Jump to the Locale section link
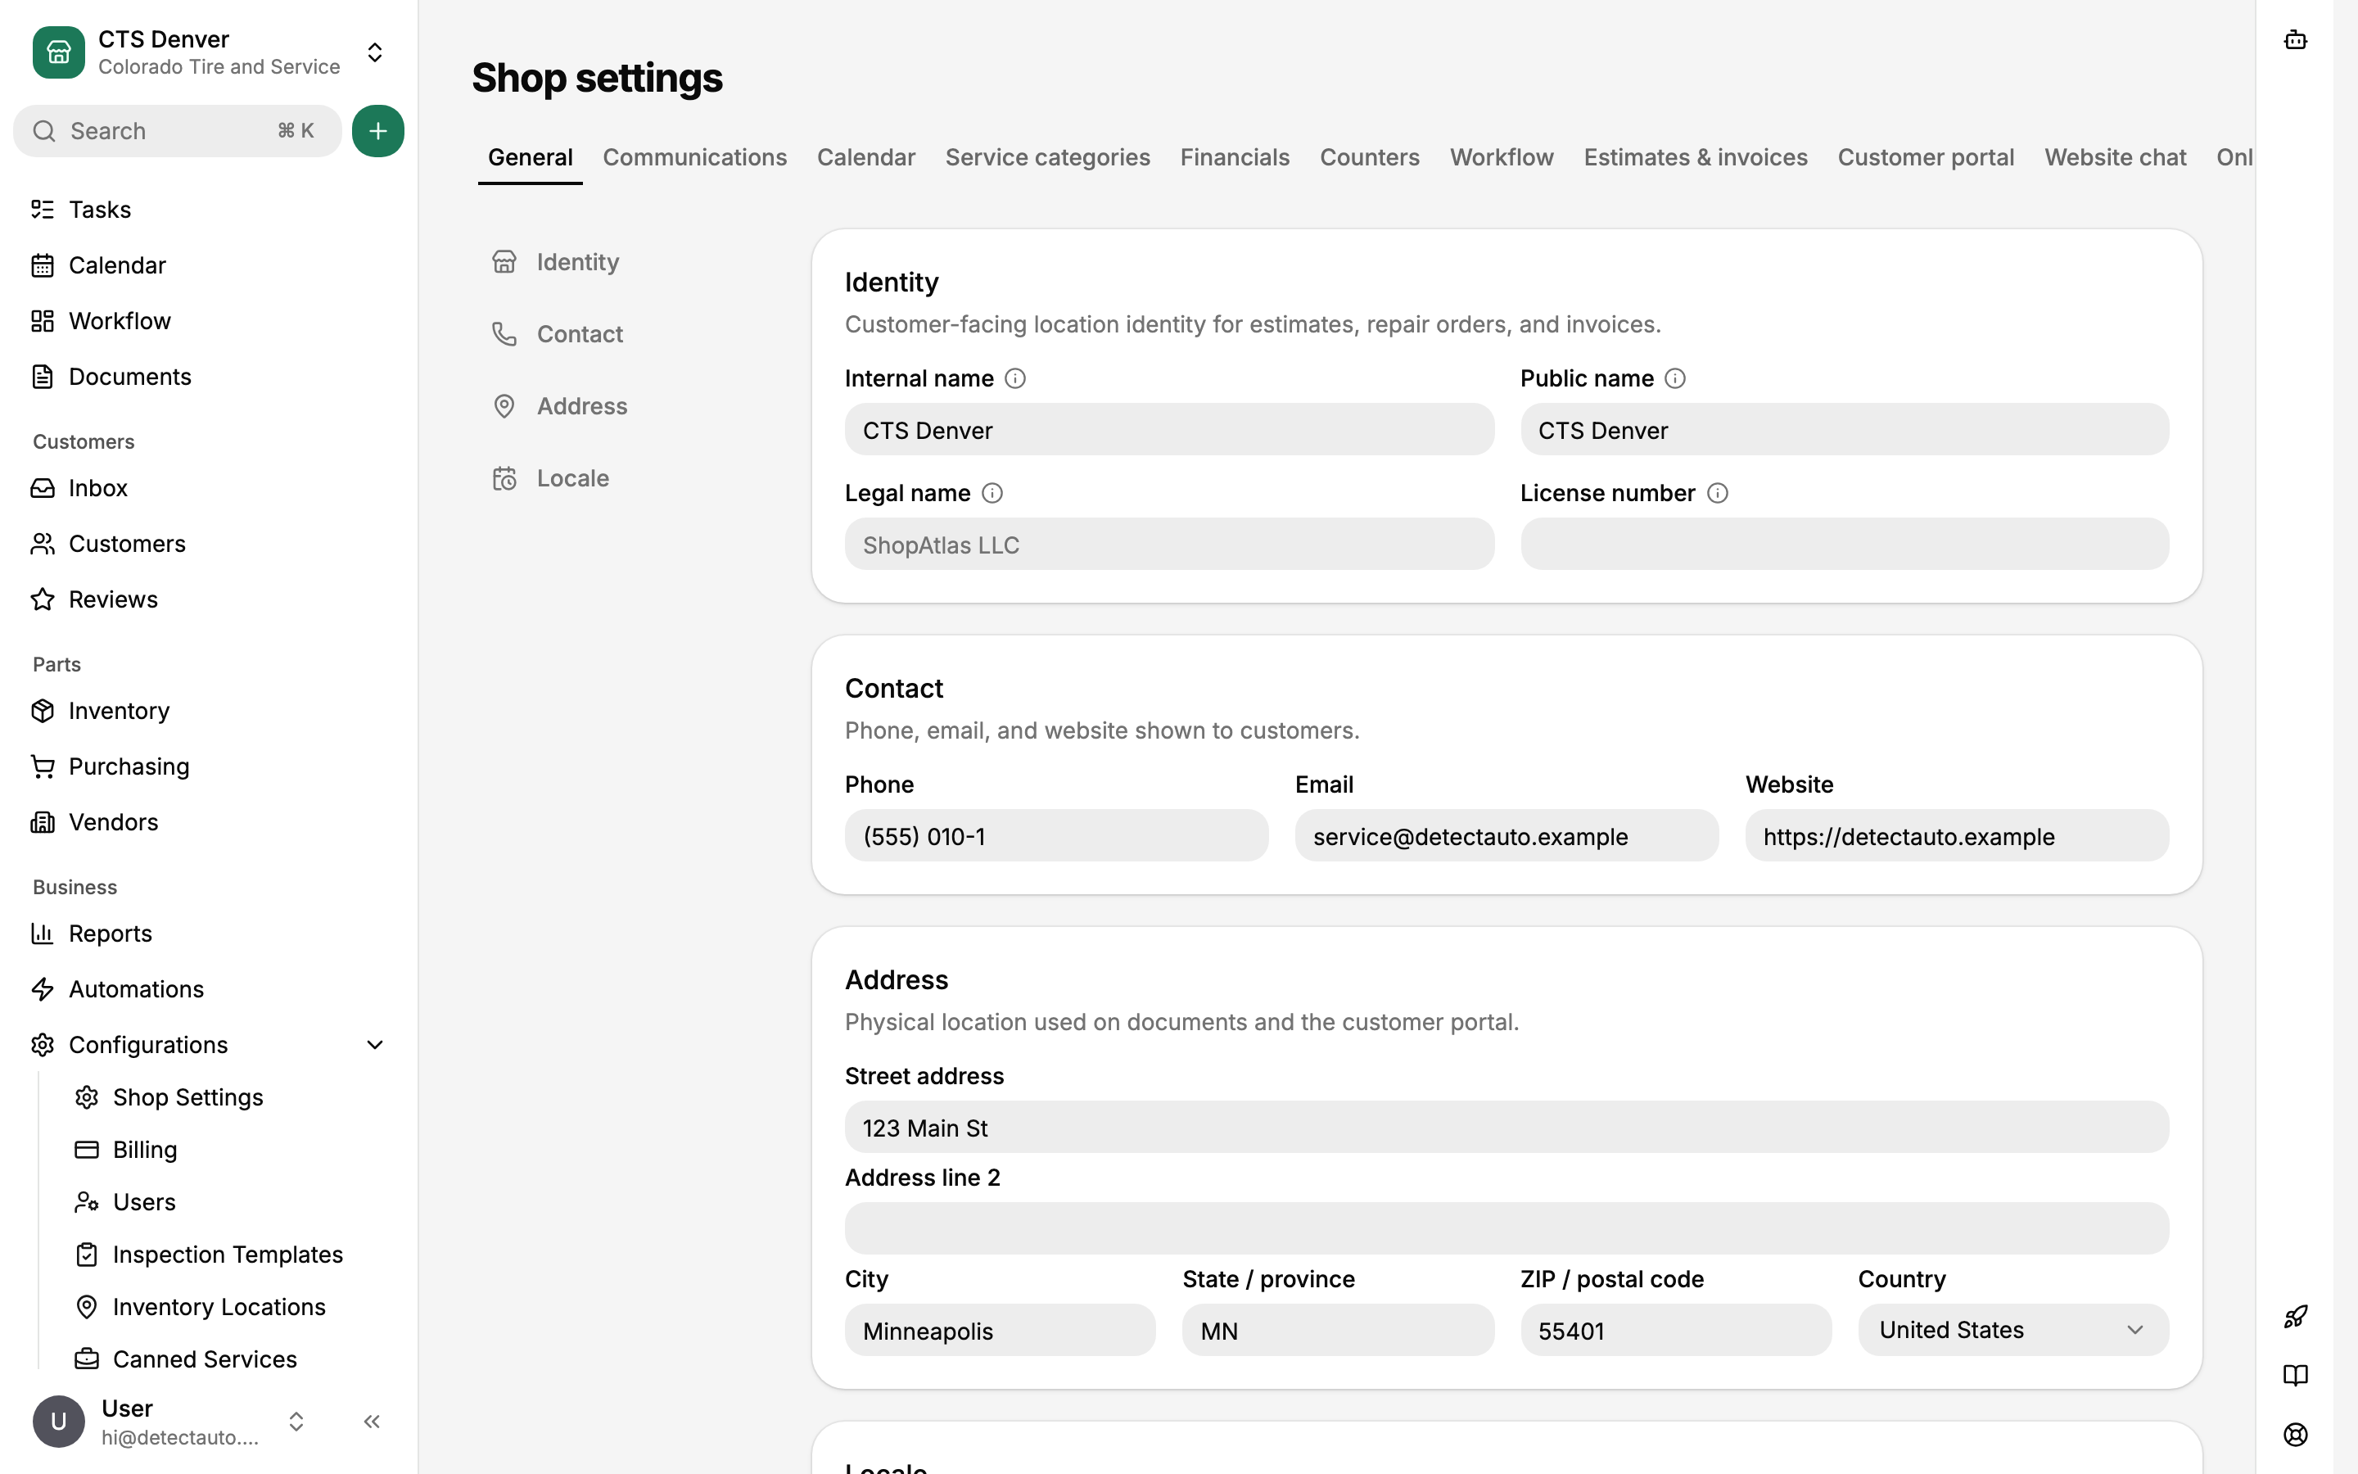The width and height of the screenshot is (2358, 1474). click(x=550, y=479)
